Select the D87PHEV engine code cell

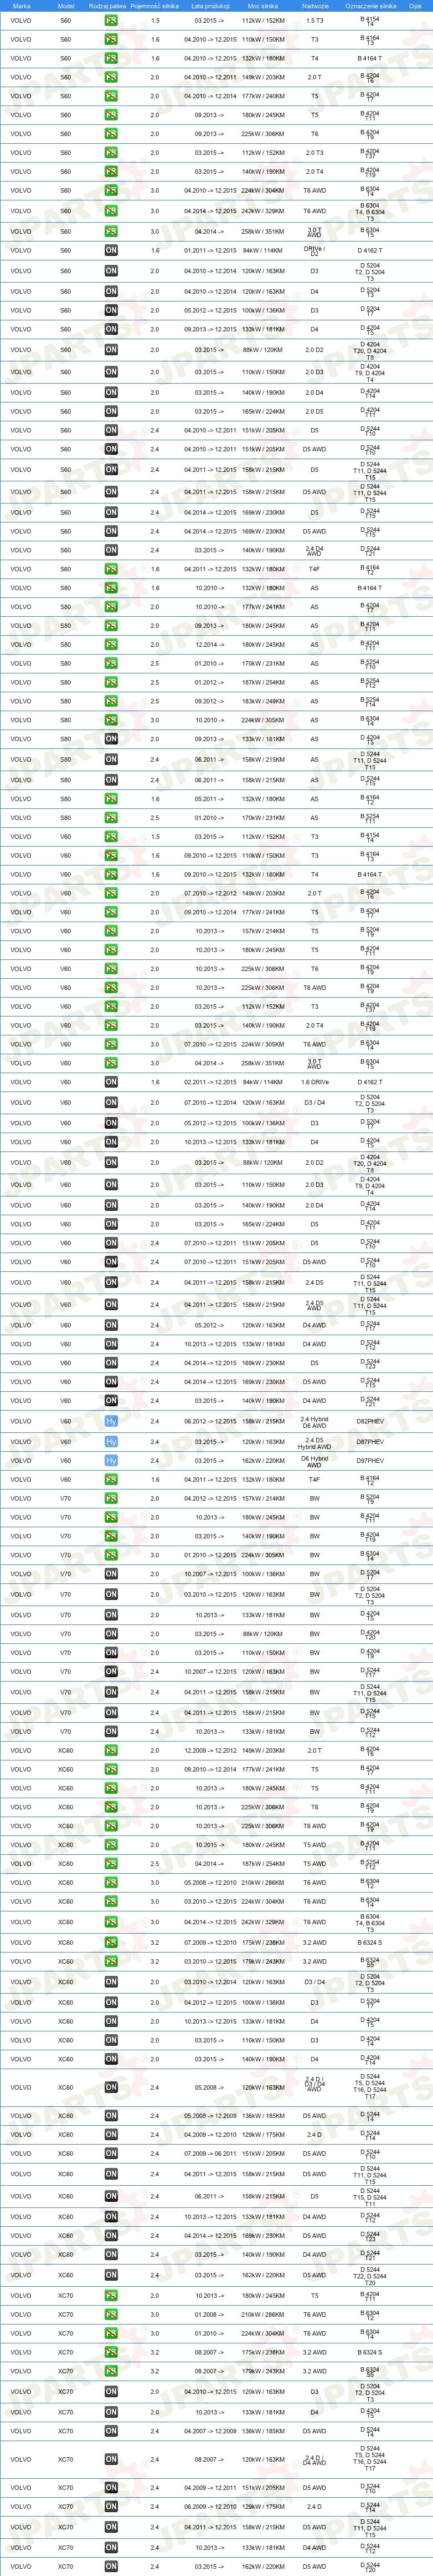click(x=370, y=1442)
